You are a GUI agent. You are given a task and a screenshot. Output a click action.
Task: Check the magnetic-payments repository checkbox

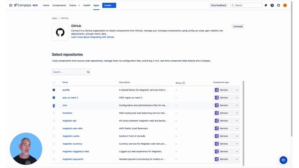point(54,159)
